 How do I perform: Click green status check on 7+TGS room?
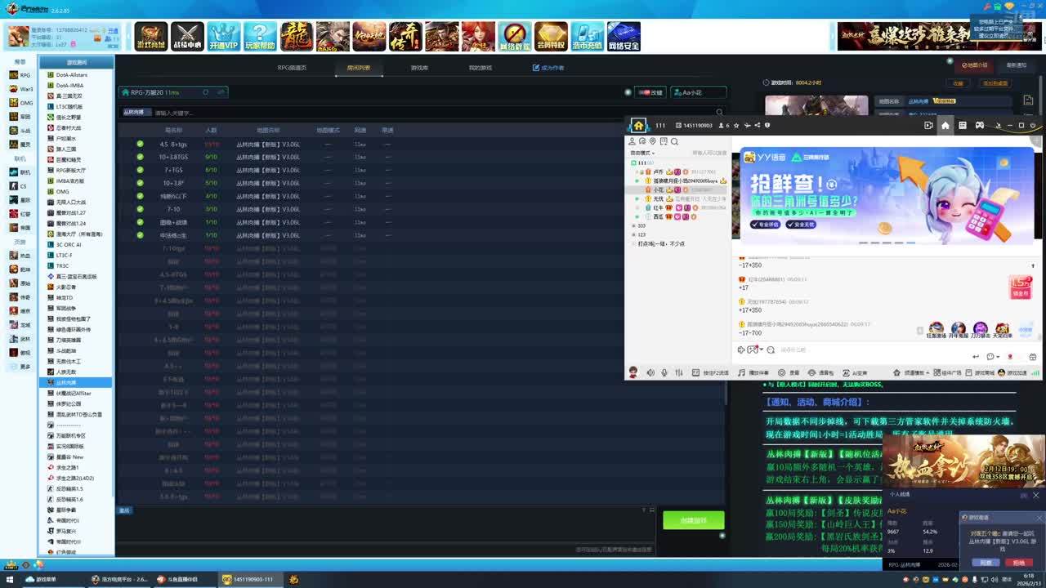[140, 170]
